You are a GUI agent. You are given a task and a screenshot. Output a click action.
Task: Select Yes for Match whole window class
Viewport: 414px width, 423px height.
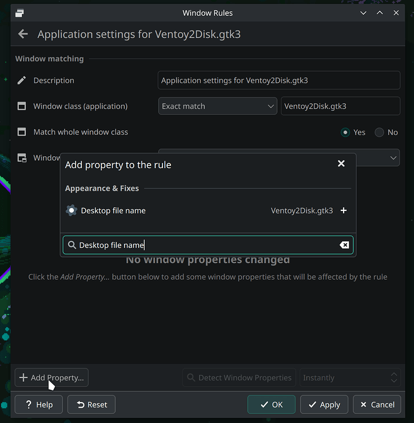click(x=346, y=132)
